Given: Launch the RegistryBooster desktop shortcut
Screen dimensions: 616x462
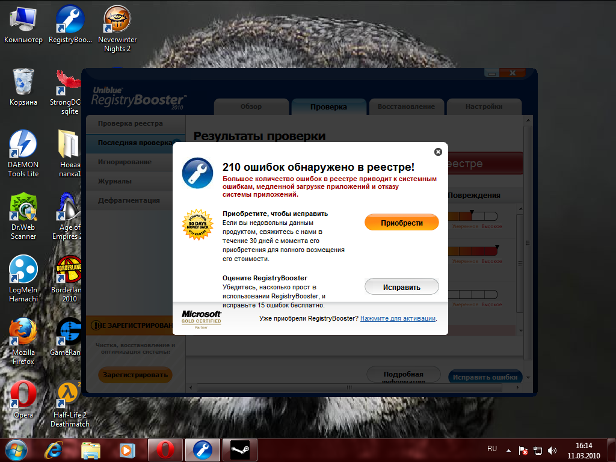Looking at the screenshot, I should [70, 25].
